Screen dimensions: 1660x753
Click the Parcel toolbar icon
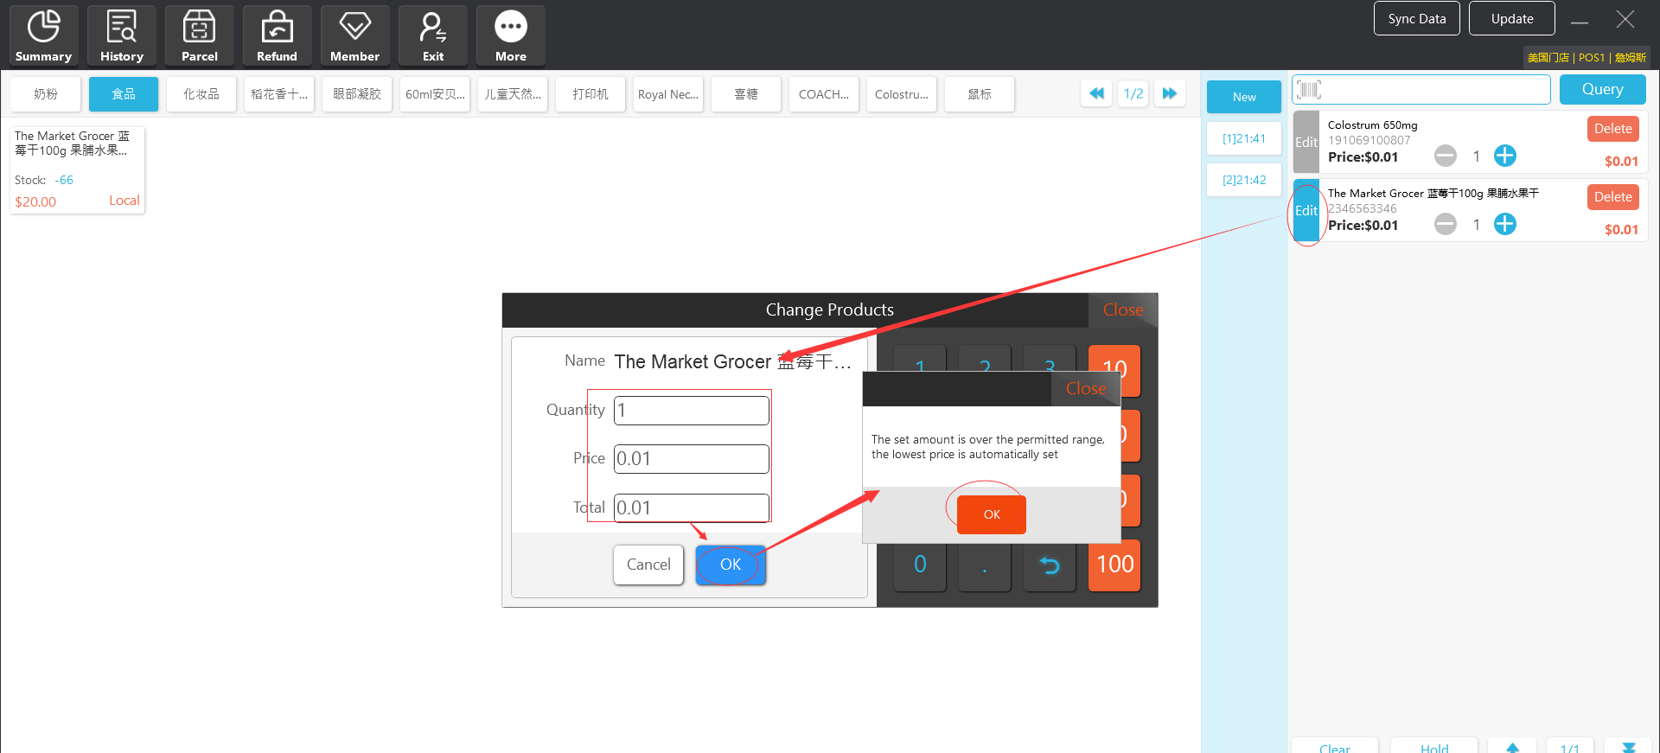pyautogui.click(x=199, y=35)
